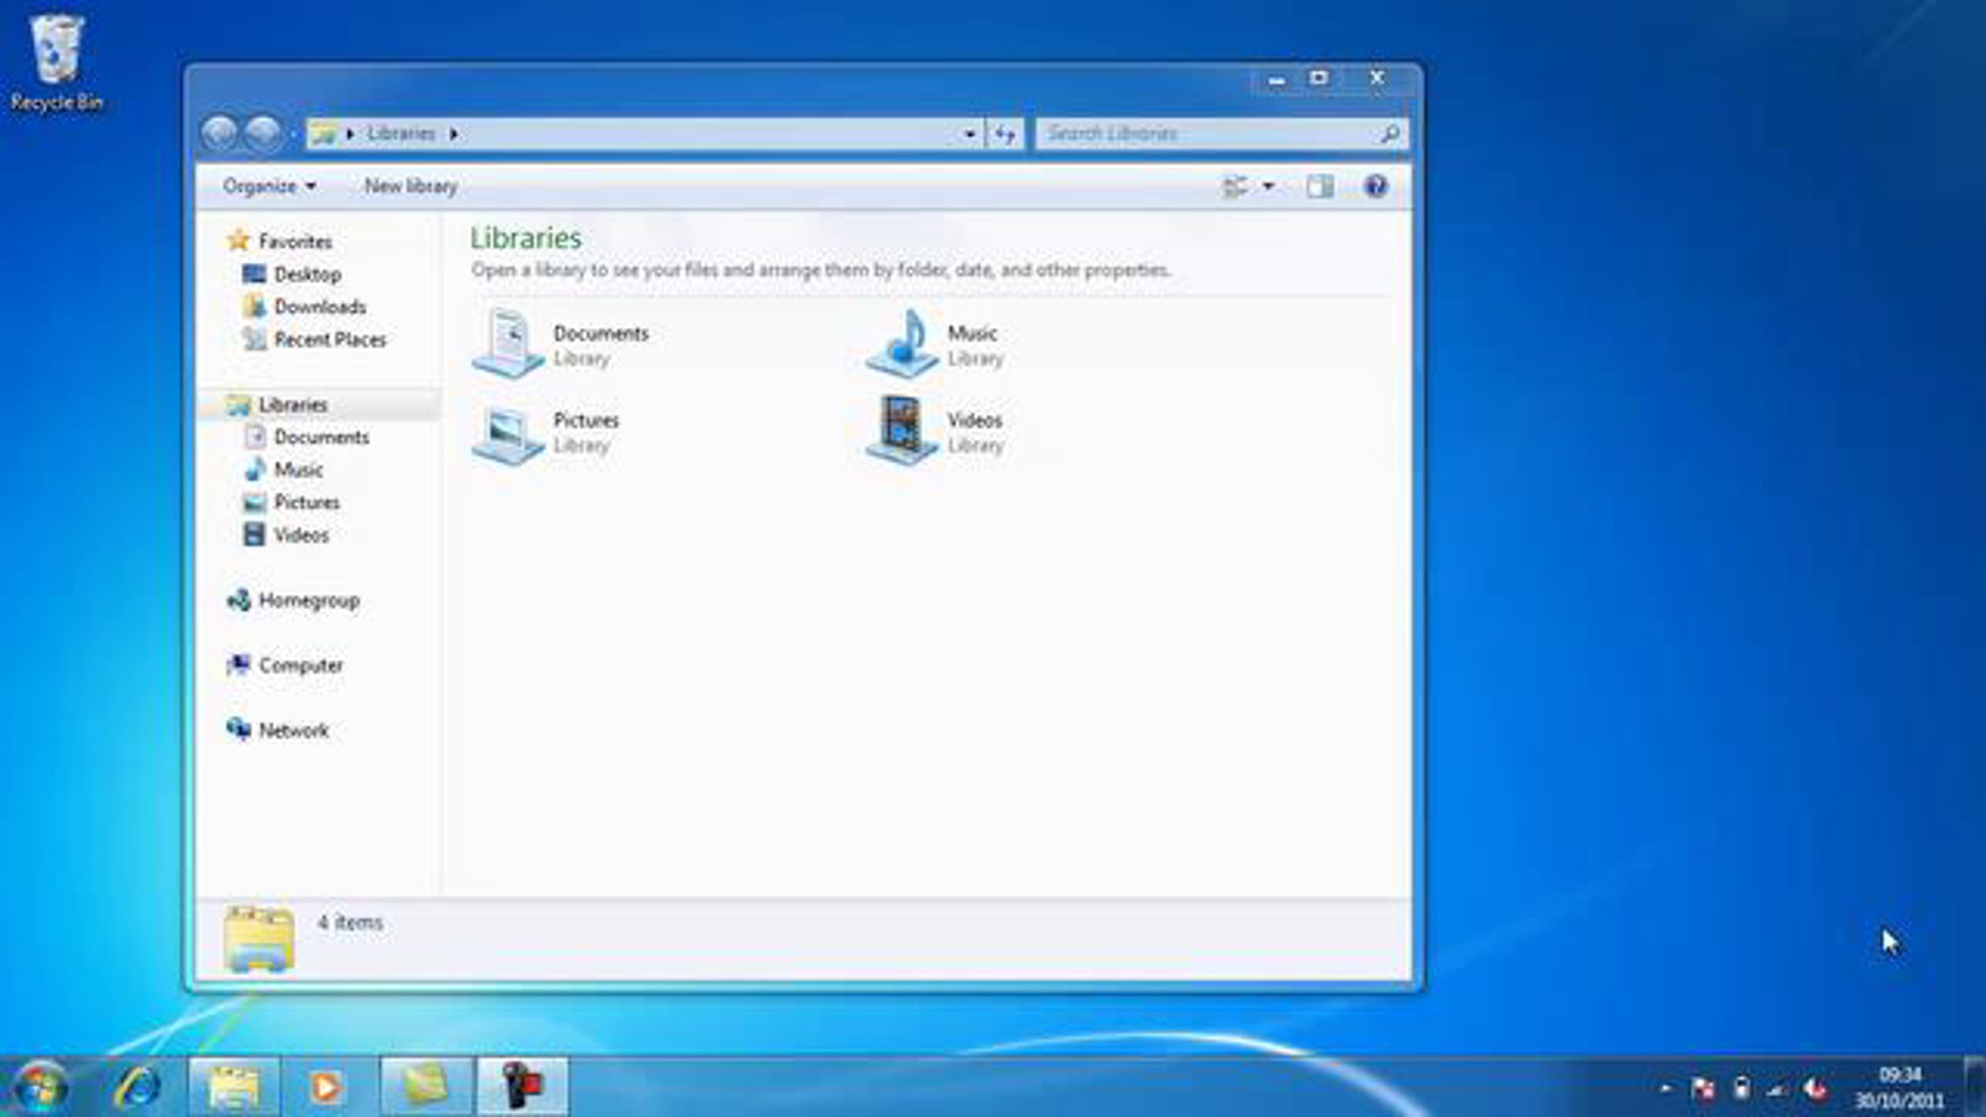The height and width of the screenshot is (1117, 1986).
Task: Click the Help question mark icon
Action: pos(1374,186)
